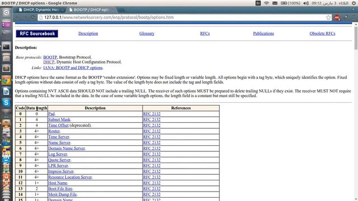Open the Chrome hamburger menu

[354, 17]
